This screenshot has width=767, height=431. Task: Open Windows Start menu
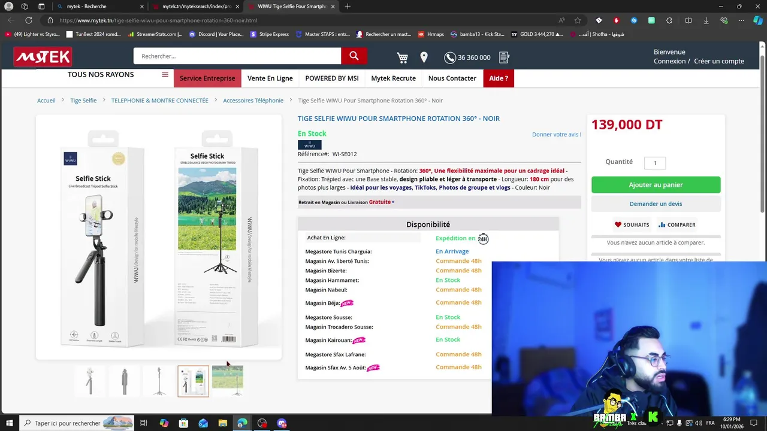[x=9, y=423]
